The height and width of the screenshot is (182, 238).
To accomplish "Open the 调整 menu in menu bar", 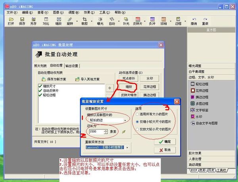I will coord(71,13).
